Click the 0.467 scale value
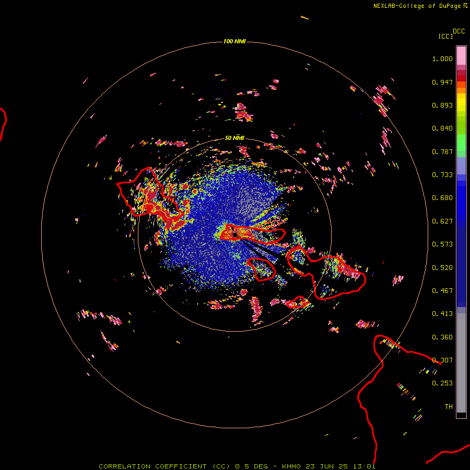This screenshot has width=470, height=470. [442, 291]
